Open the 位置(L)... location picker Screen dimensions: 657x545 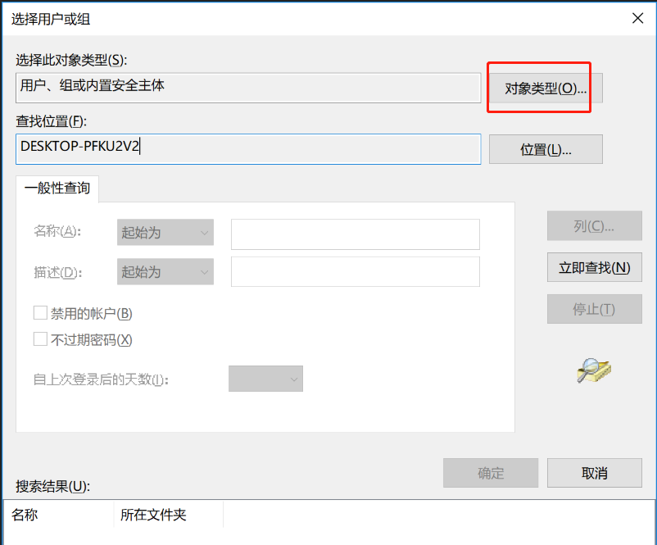[x=546, y=150]
